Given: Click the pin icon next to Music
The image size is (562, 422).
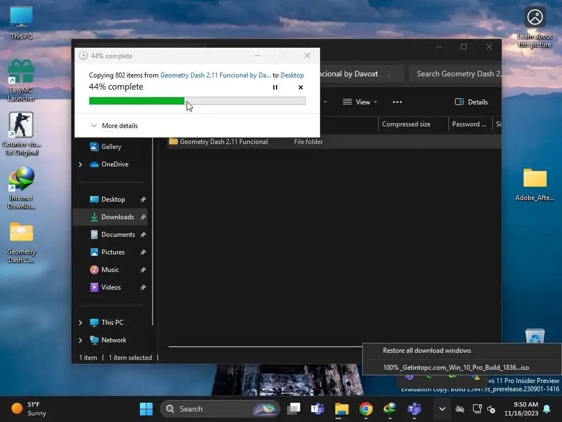Looking at the screenshot, I should tap(143, 270).
